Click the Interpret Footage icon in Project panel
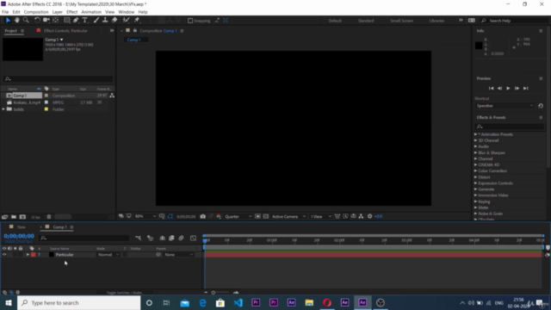The height and width of the screenshot is (310, 551). [x=4, y=217]
